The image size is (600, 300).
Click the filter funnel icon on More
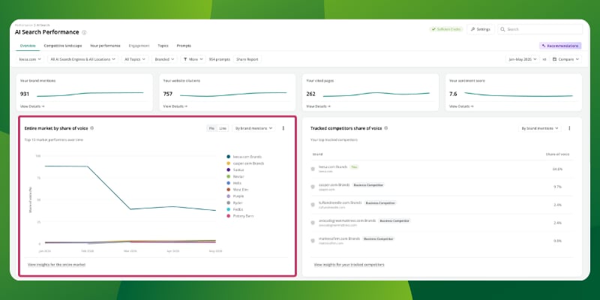point(185,59)
